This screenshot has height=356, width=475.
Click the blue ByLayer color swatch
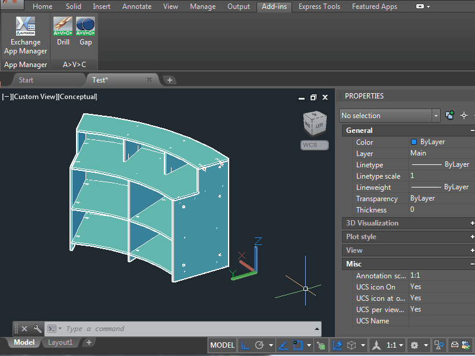click(414, 142)
